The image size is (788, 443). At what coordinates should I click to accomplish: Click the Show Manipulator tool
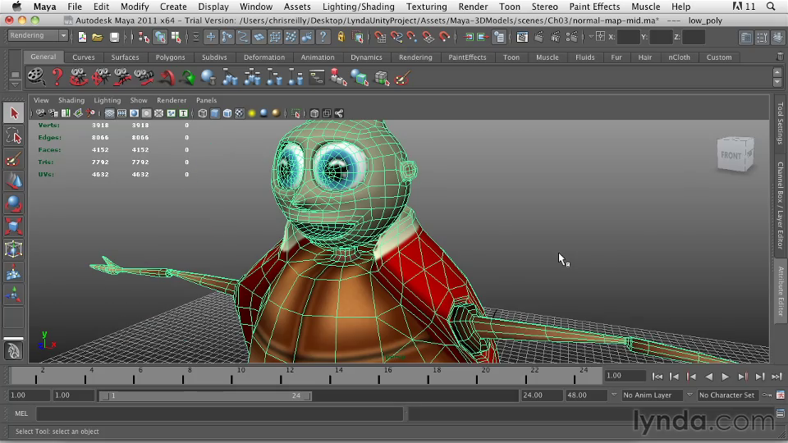[14, 295]
